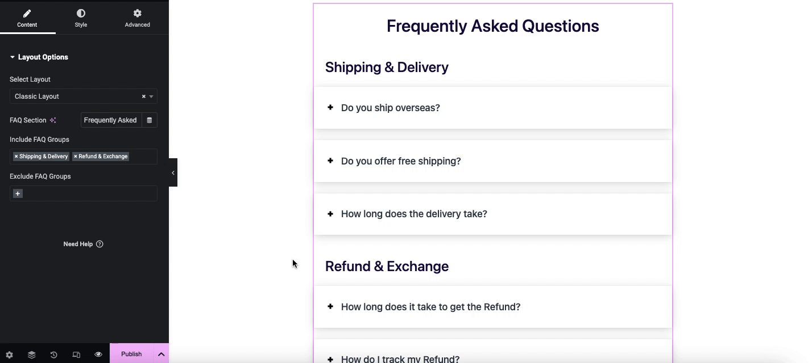Expand the 'Do you ship overseas?' question
This screenshot has height=363, width=812.
tap(330, 107)
